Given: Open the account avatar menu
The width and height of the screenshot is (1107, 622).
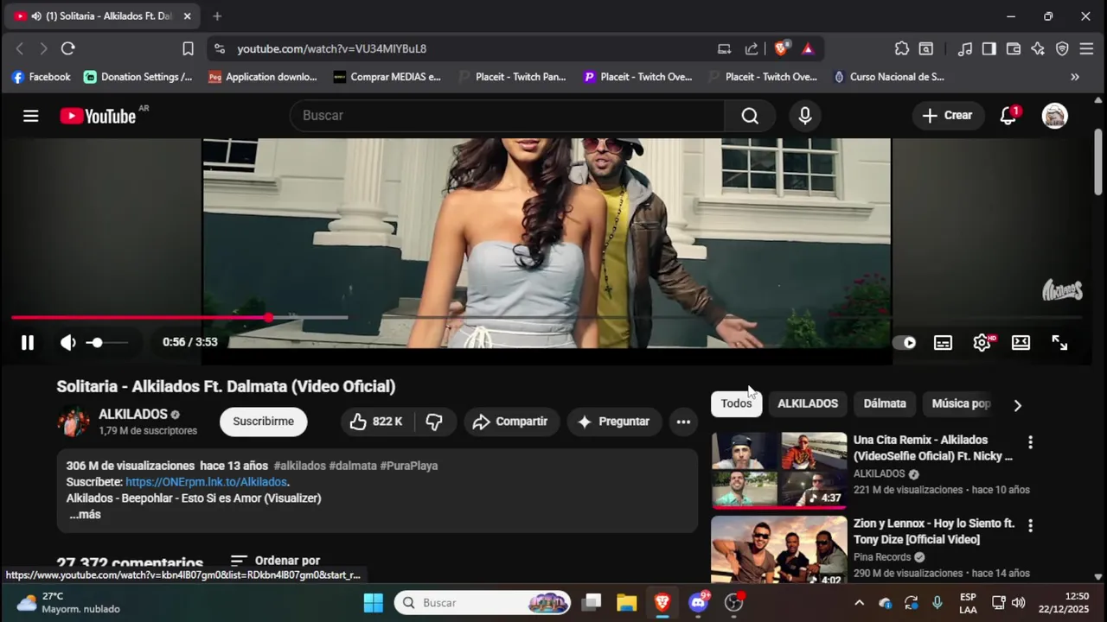Looking at the screenshot, I should click(x=1054, y=116).
